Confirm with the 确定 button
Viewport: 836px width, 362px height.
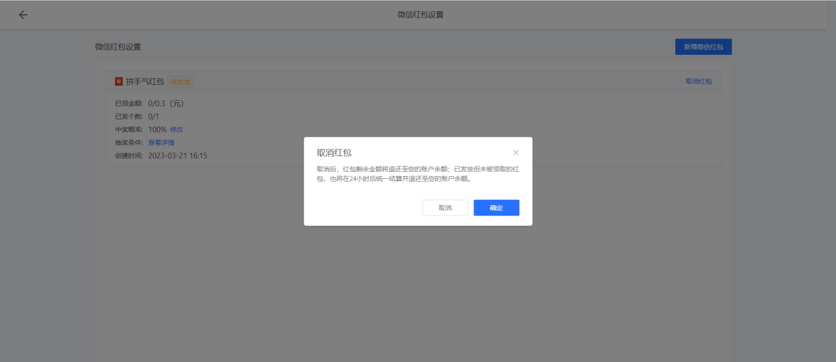tap(496, 208)
